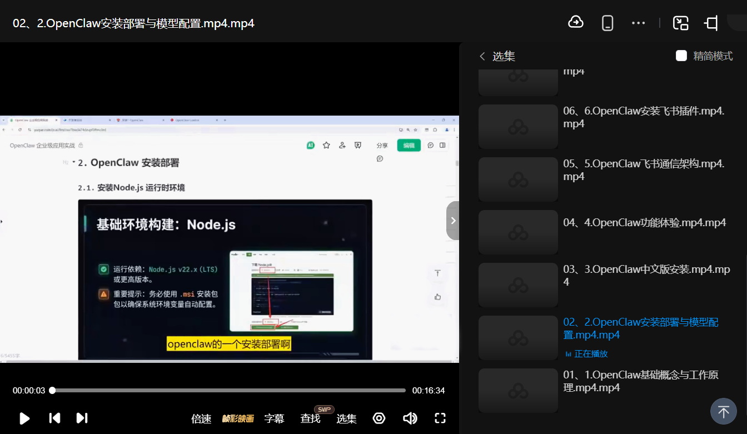Select 01、1.OpenClaw基础概念与工作原理 video
The image size is (747, 434).
[x=640, y=381]
